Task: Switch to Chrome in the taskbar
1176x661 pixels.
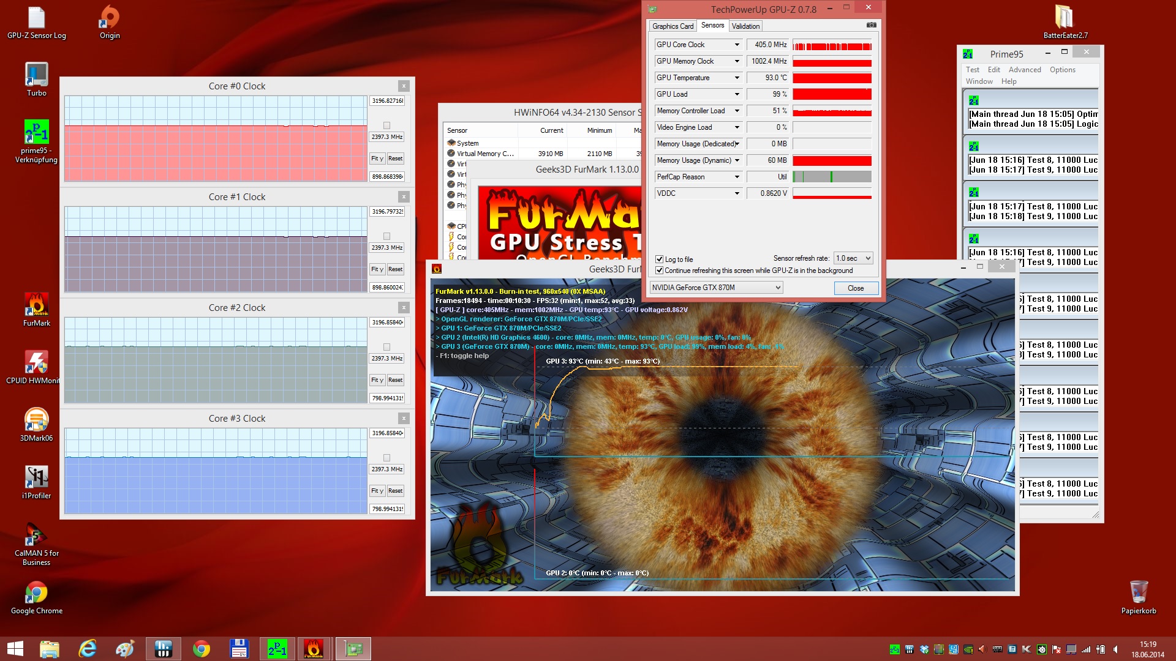Action: pyautogui.click(x=201, y=649)
